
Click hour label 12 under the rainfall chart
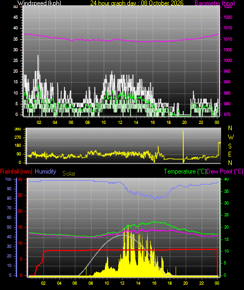tap(123, 283)
